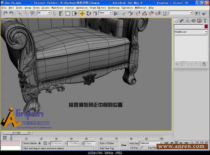This screenshot has height=155, width=210.
Task: Activate the Select and Rotate tool
Action: [89, 13]
